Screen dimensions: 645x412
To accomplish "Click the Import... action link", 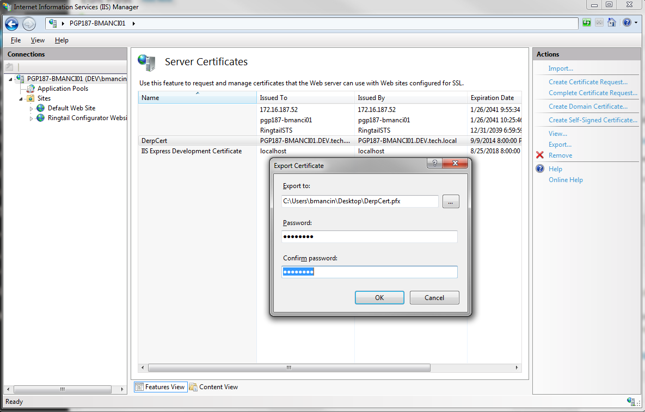I will pos(561,68).
